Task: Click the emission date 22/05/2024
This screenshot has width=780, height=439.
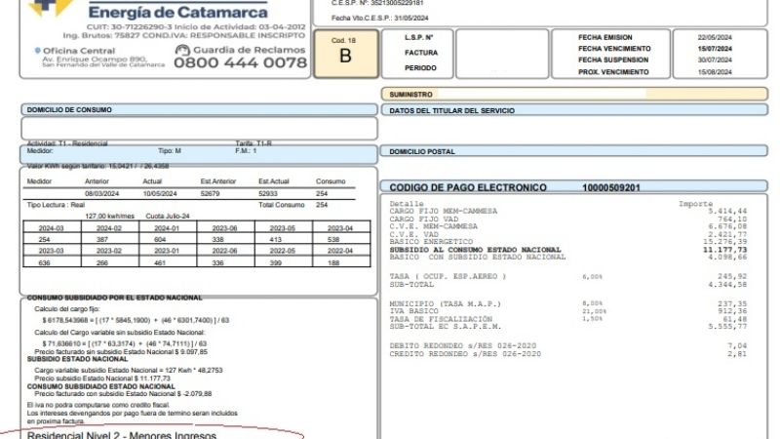Action: (x=715, y=37)
